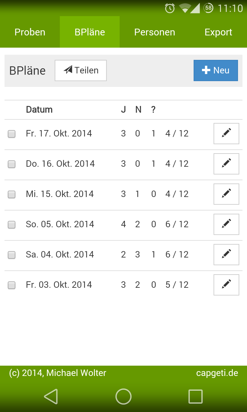247x412 pixels.
Task: Check the box for Fr. 17. Okt. 2014
Action: (x=12, y=134)
